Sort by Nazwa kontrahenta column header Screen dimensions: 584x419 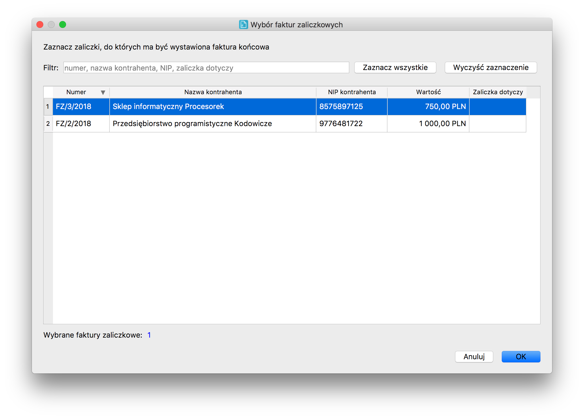[x=213, y=92]
